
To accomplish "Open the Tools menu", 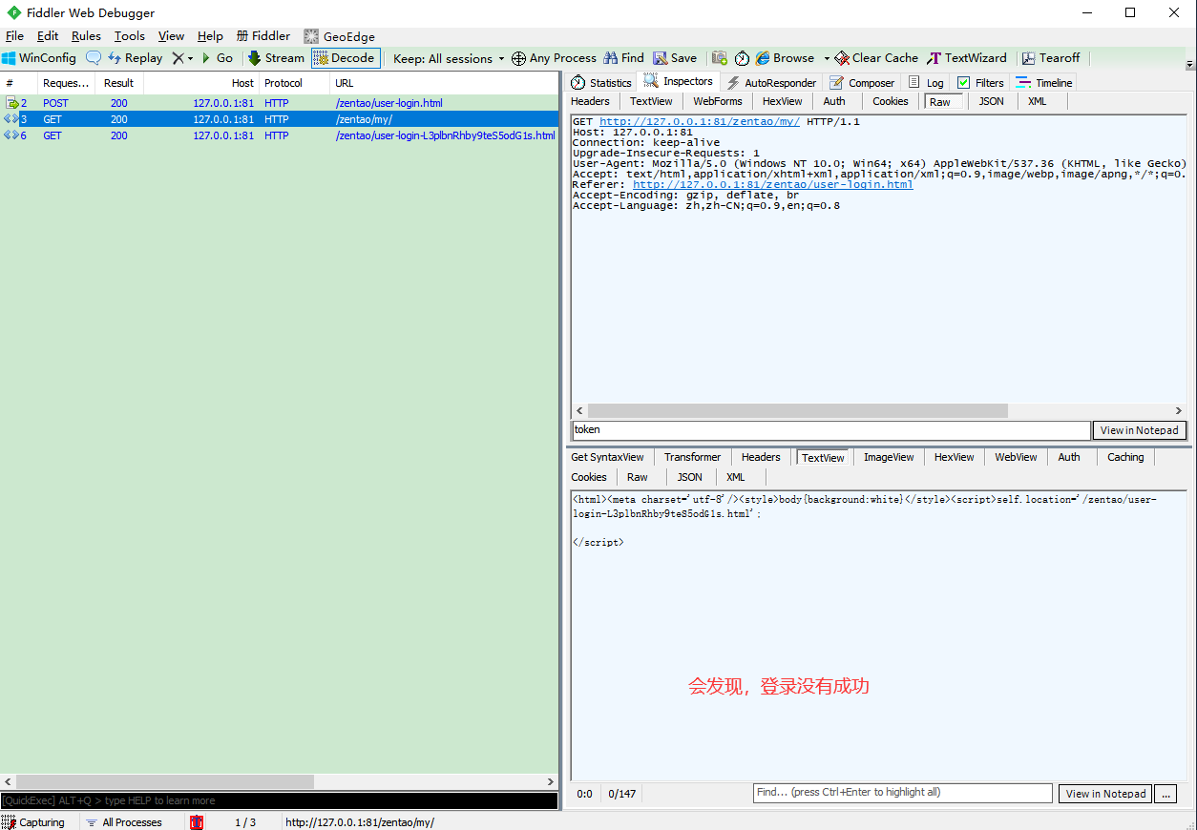I will click(x=130, y=36).
